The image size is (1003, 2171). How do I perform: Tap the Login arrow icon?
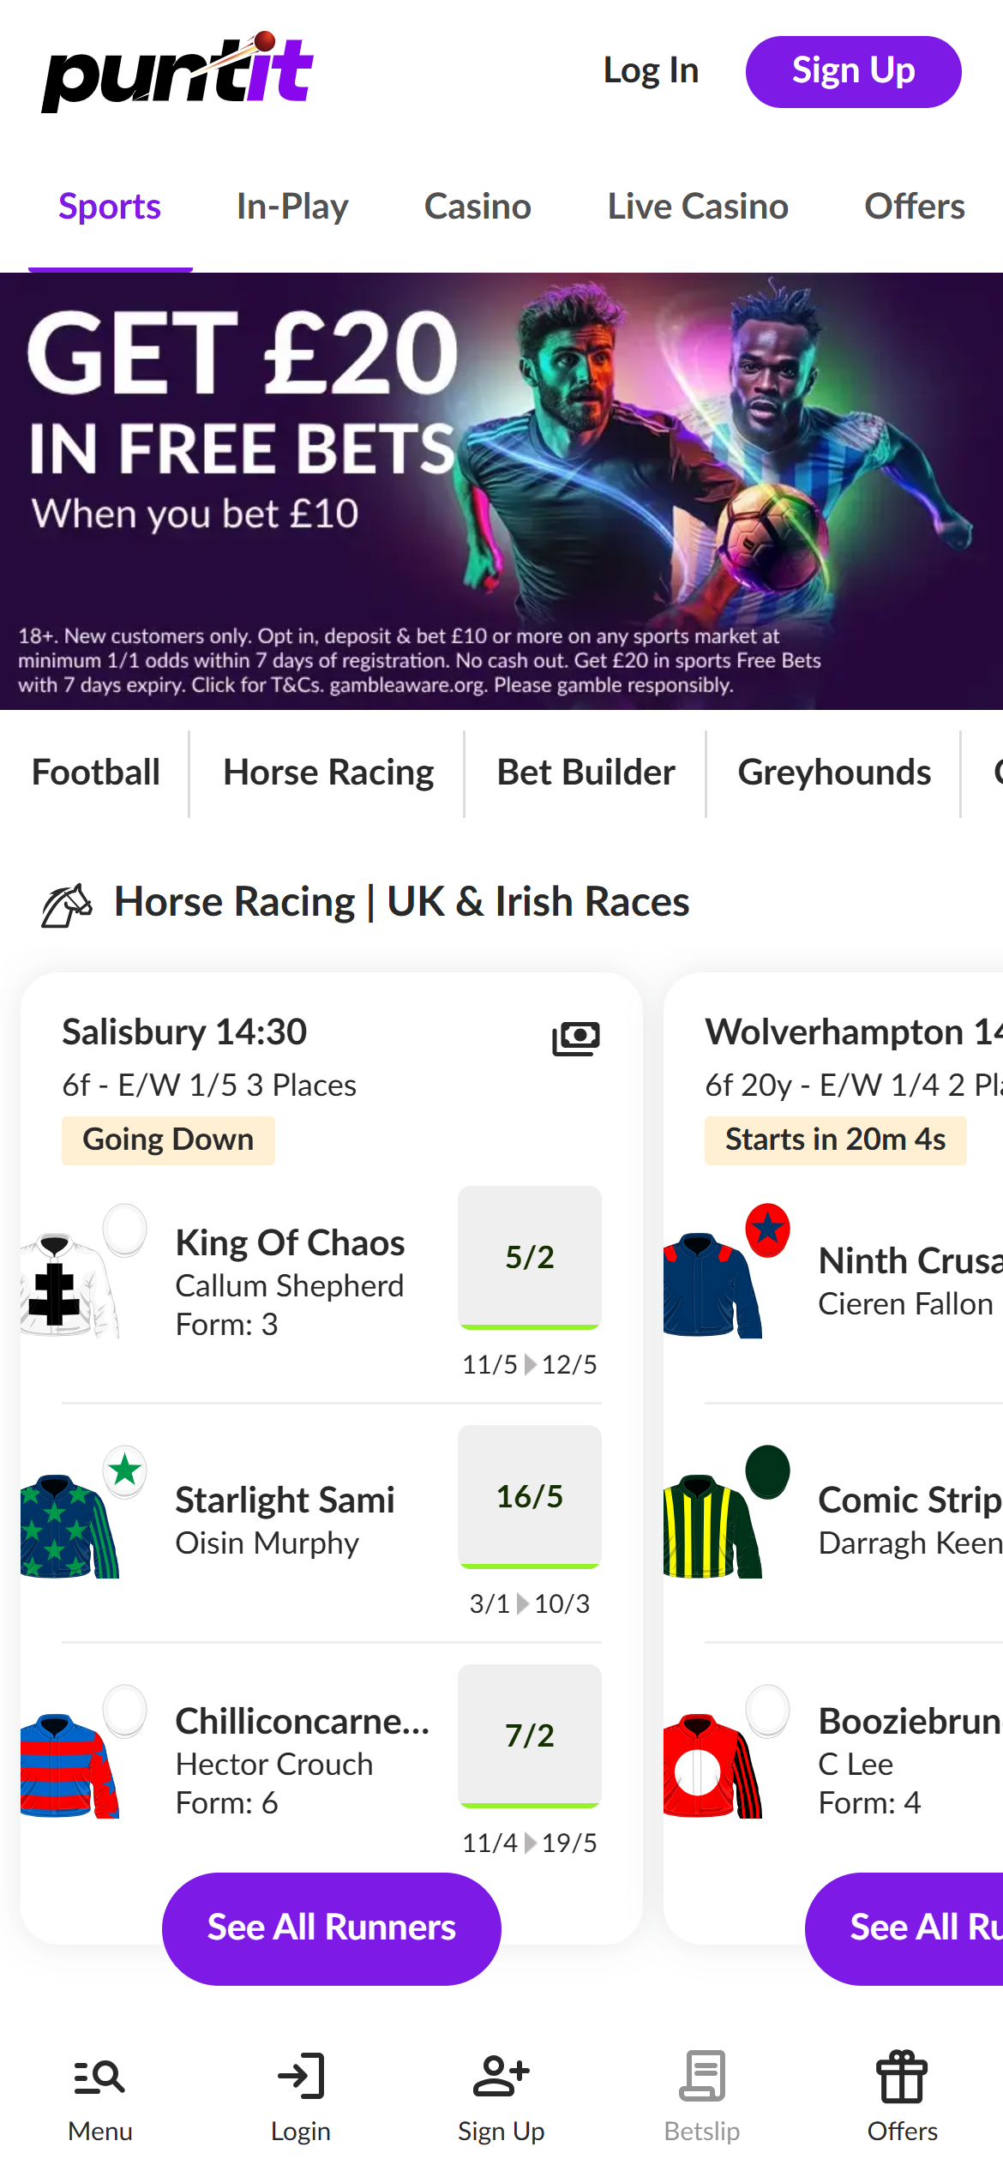(301, 2077)
